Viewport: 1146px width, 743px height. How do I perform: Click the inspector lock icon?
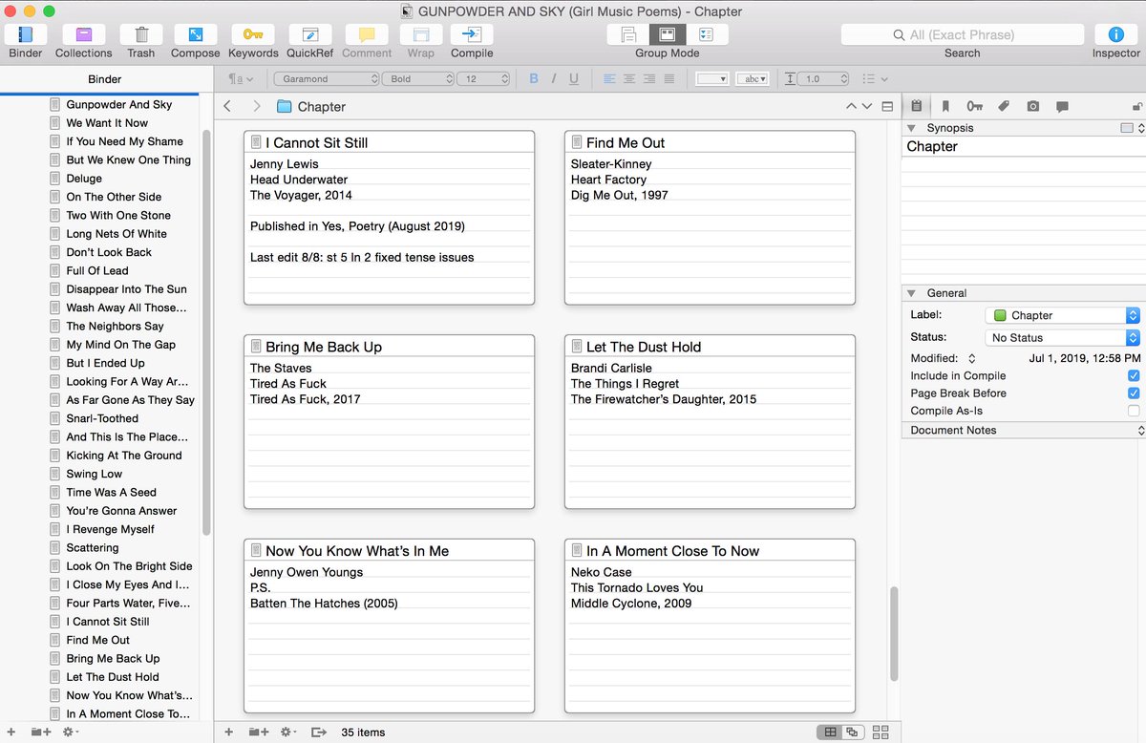(x=1137, y=106)
